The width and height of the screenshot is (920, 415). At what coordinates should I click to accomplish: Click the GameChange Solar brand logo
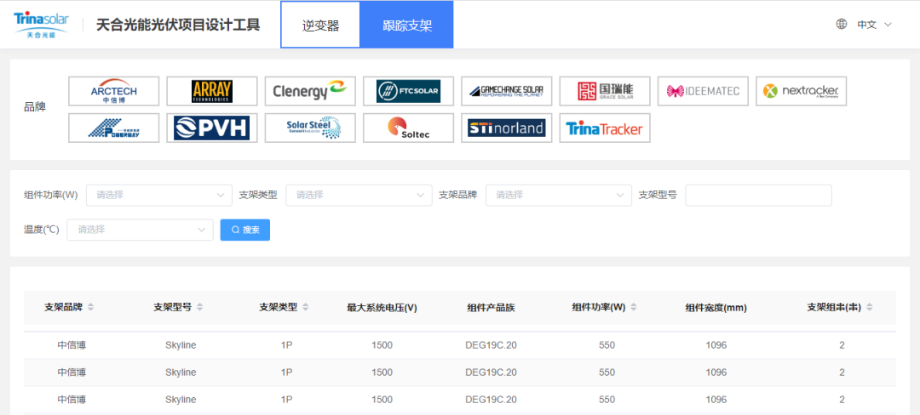[x=507, y=91]
